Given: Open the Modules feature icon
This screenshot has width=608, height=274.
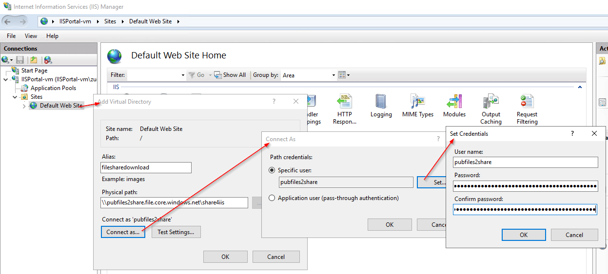Looking at the screenshot, I should (x=454, y=106).
